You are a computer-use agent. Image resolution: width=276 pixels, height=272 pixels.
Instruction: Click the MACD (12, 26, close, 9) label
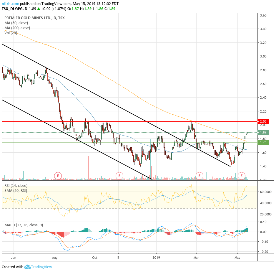tap(24, 225)
